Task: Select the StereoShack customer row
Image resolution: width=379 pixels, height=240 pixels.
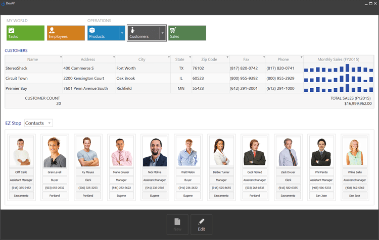Action: click(30, 68)
